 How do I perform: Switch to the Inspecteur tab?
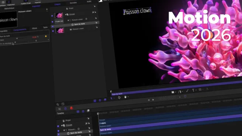36,6
